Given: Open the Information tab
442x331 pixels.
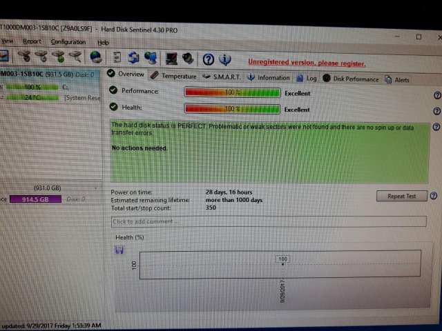Looking at the screenshot, I should tap(269, 78).
